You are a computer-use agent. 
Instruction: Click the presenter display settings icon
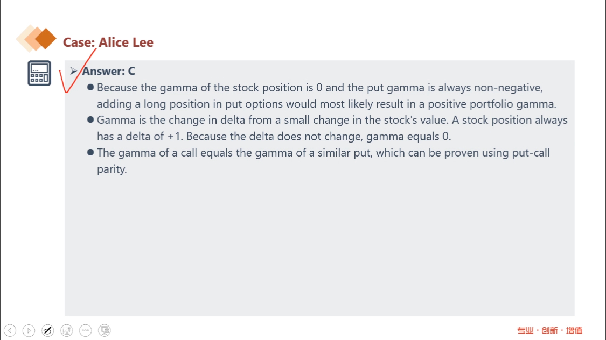[105, 330]
